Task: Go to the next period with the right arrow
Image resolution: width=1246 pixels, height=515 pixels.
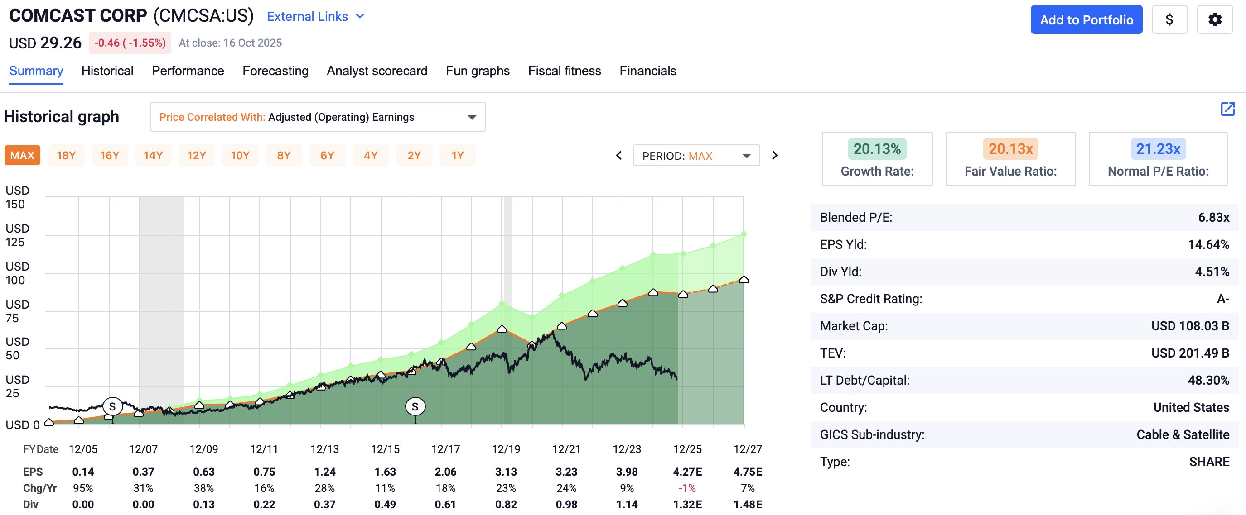Action: 775,156
